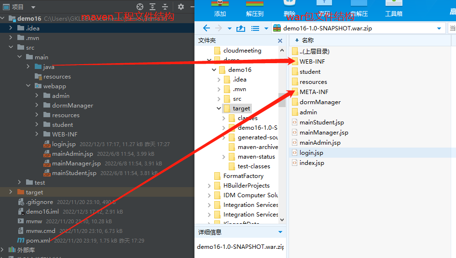Click the 解压到 toolbar button

click(x=254, y=9)
